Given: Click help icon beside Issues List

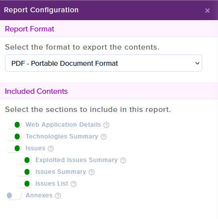Looking at the screenshot, I should click(74, 184).
